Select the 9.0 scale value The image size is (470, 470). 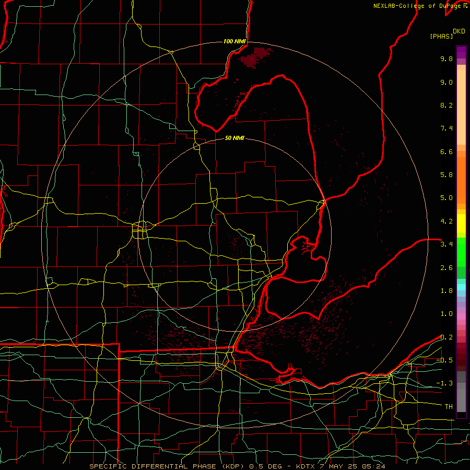click(x=446, y=82)
